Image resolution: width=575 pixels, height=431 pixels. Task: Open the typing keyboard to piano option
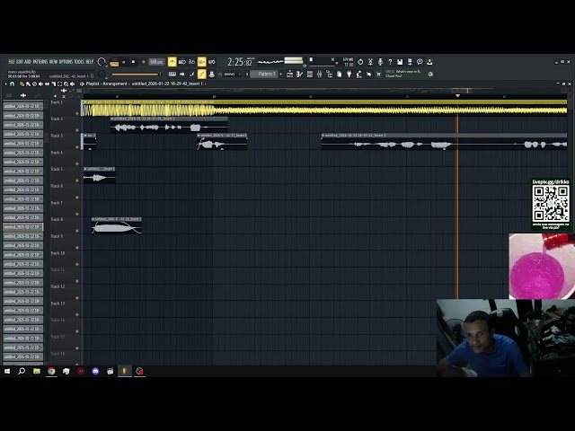tap(172, 74)
